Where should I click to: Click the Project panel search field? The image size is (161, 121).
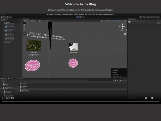pyautogui.click(x=99, y=80)
